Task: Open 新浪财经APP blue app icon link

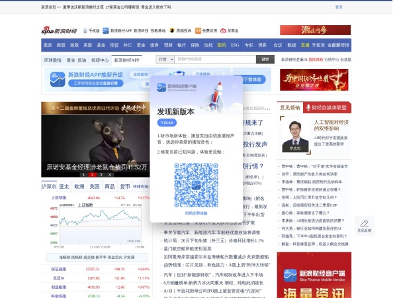Action: pyautogui.click(x=106, y=30)
